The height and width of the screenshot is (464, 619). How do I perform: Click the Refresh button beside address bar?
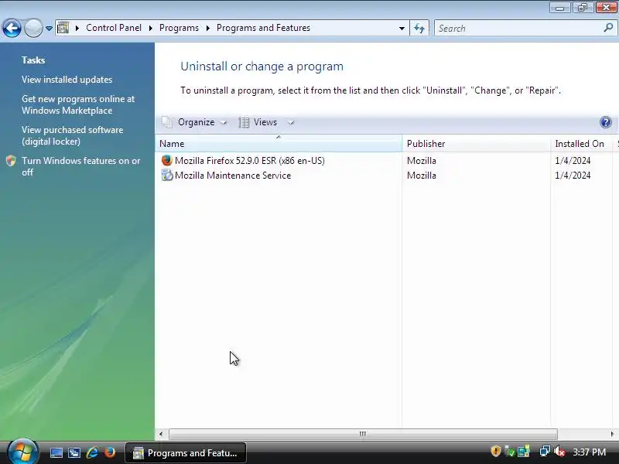tap(419, 29)
